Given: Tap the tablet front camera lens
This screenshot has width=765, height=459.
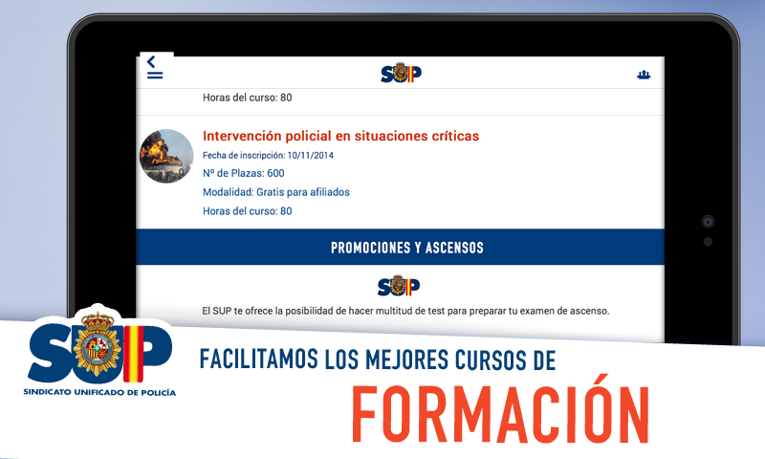Looking at the screenshot, I should point(708,222).
